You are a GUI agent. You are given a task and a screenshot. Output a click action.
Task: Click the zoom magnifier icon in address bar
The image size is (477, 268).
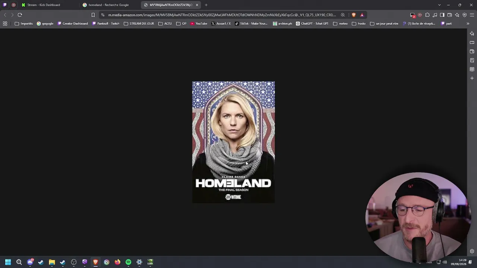click(343, 15)
